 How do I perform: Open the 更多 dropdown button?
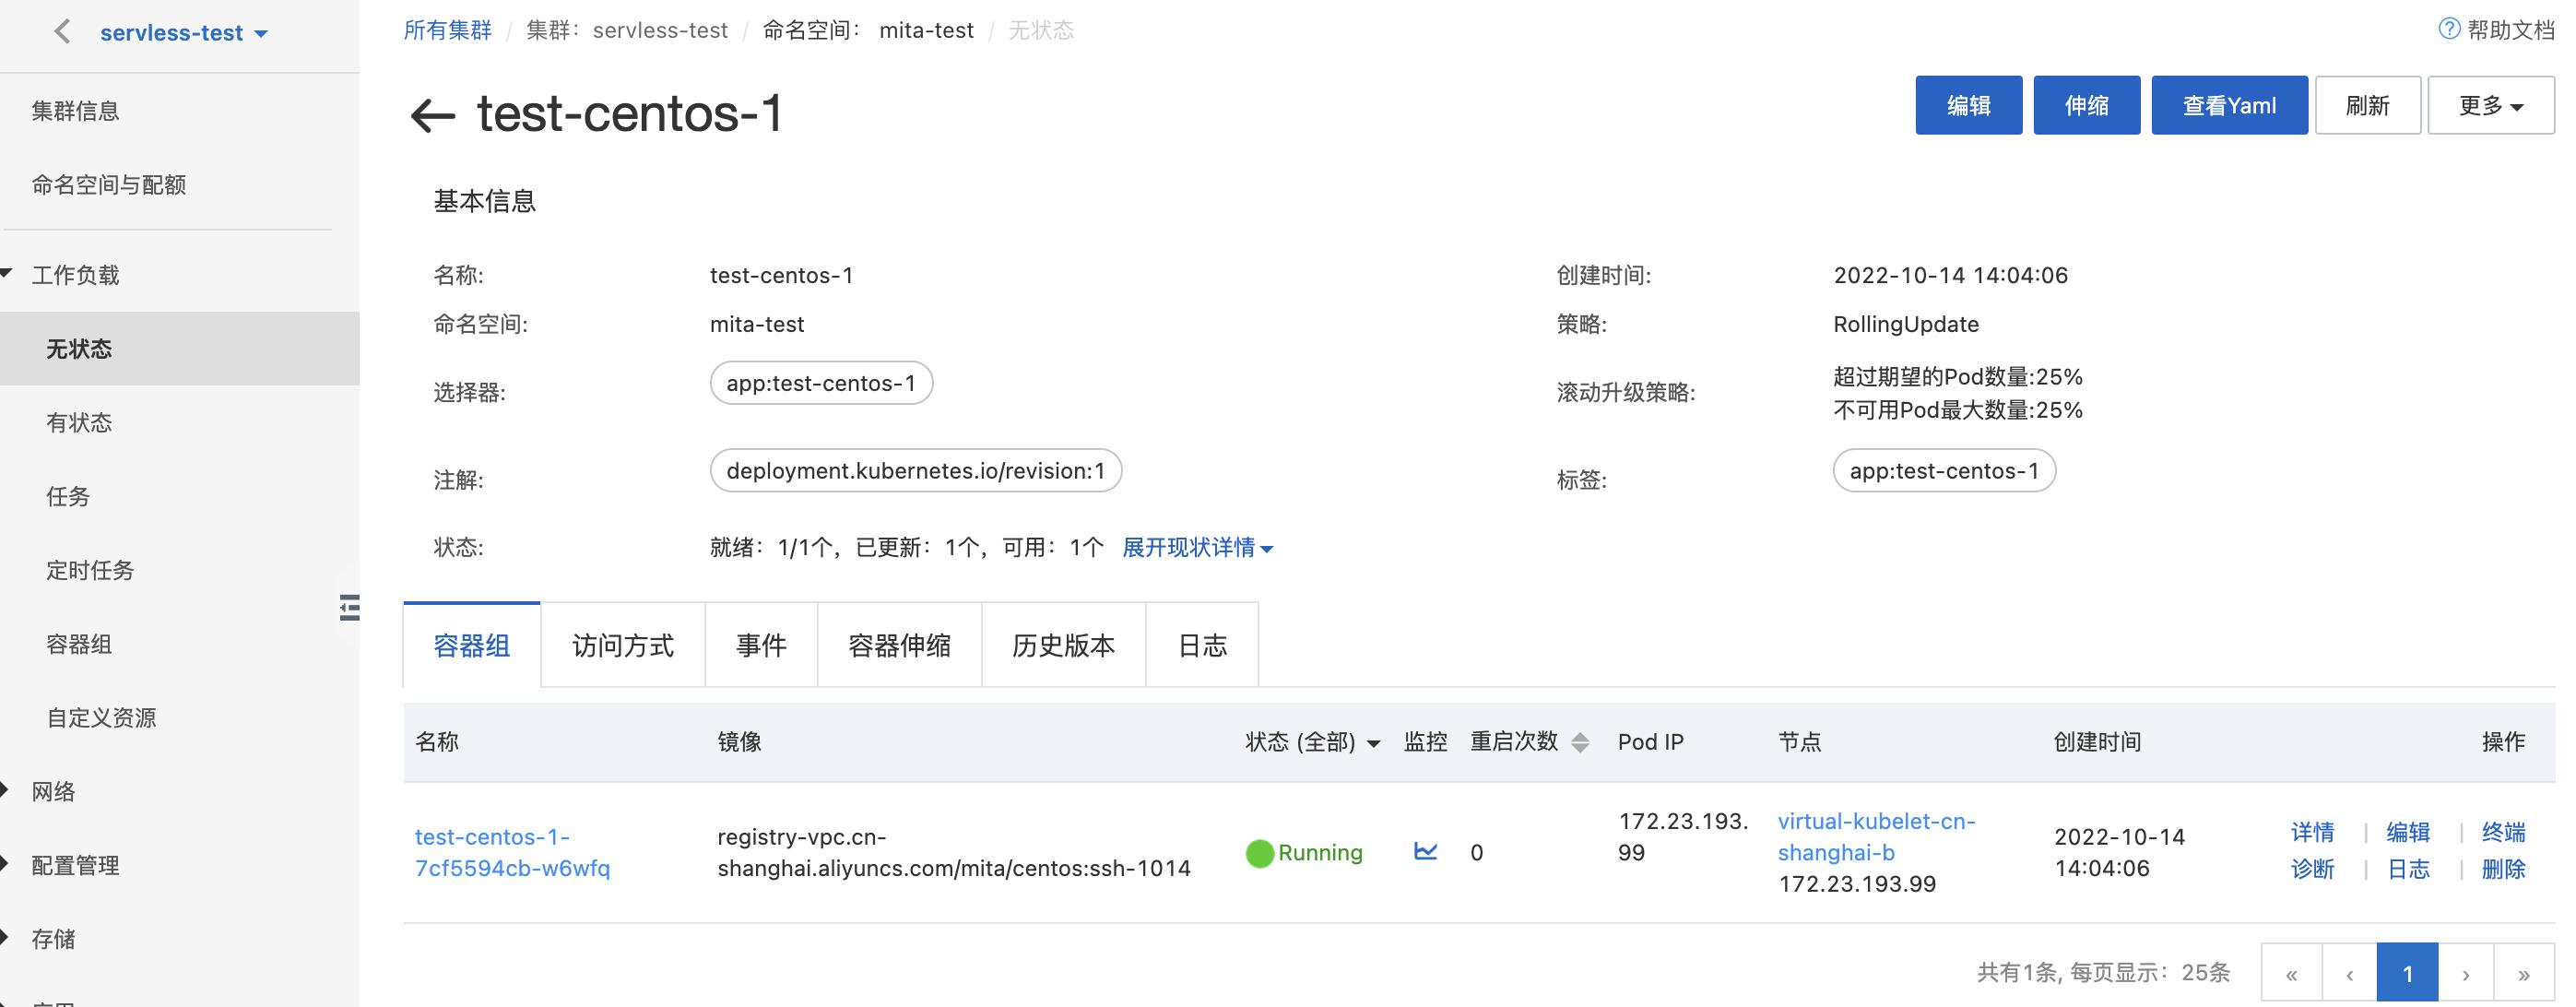(2491, 105)
